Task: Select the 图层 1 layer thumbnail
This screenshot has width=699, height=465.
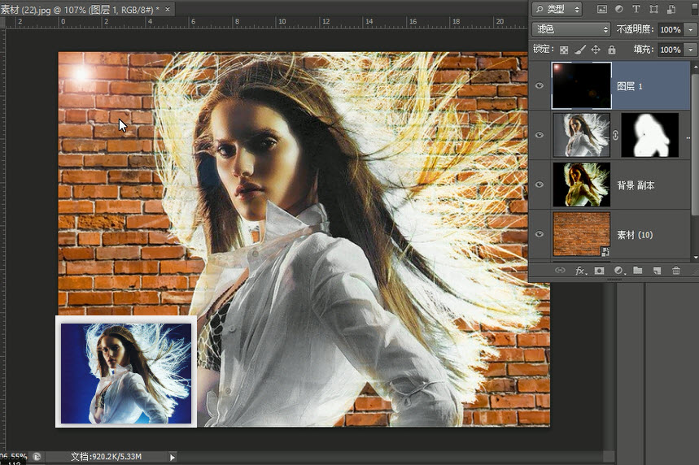Action: tap(582, 85)
